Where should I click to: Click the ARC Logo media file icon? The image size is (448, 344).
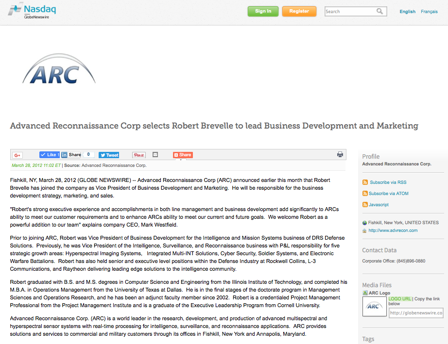point(365,293)
